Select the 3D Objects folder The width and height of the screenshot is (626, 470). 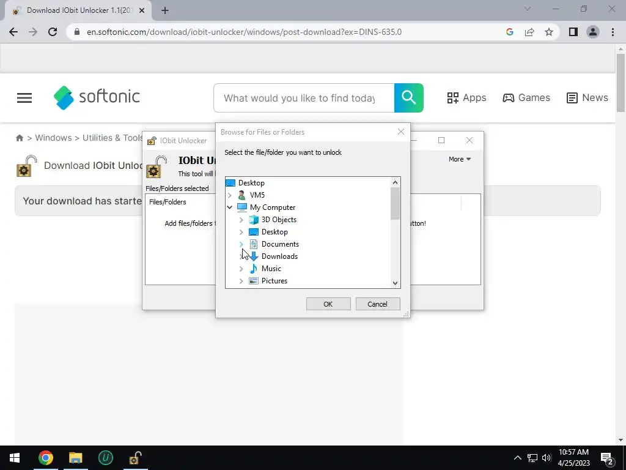[279, 220]
